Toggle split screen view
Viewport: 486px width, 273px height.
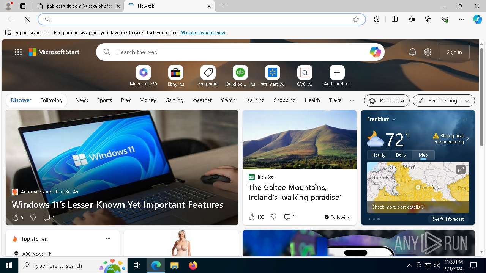tap(394, 19)
